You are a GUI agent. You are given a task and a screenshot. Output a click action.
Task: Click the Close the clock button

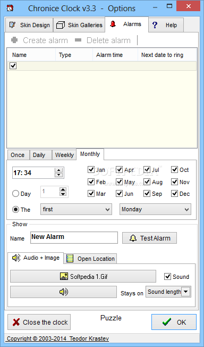[39, 322]
